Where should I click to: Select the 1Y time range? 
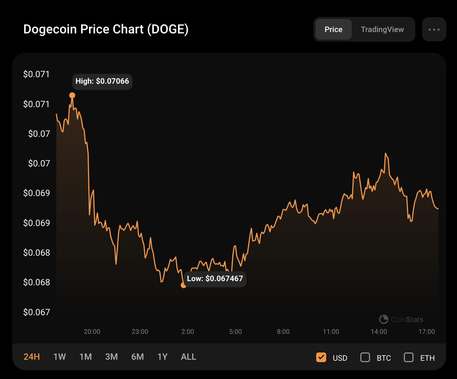click(x=162, y=357)
